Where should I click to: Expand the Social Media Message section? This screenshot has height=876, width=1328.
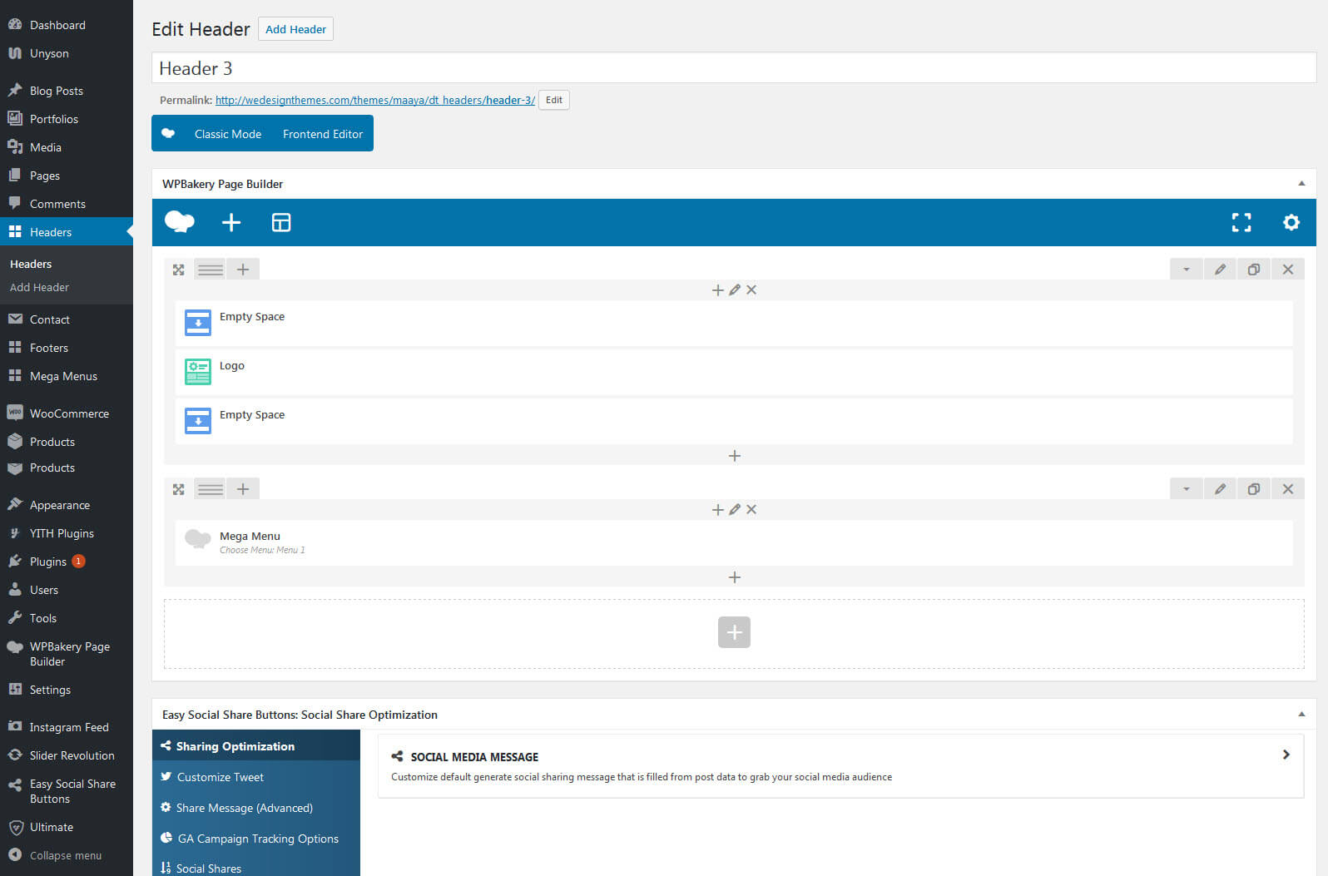pos(1286,755)
